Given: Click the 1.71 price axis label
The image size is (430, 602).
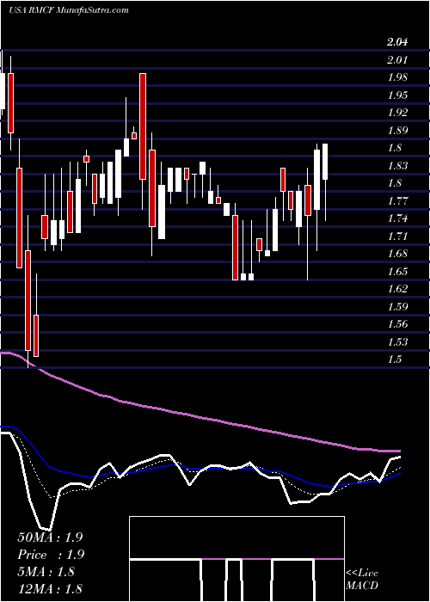Looking at the screenshot, I should point(397,236).
